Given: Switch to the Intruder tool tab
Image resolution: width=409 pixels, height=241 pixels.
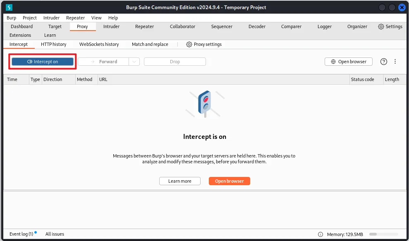Looking at the screenshot, I should (x=111, y=26).
